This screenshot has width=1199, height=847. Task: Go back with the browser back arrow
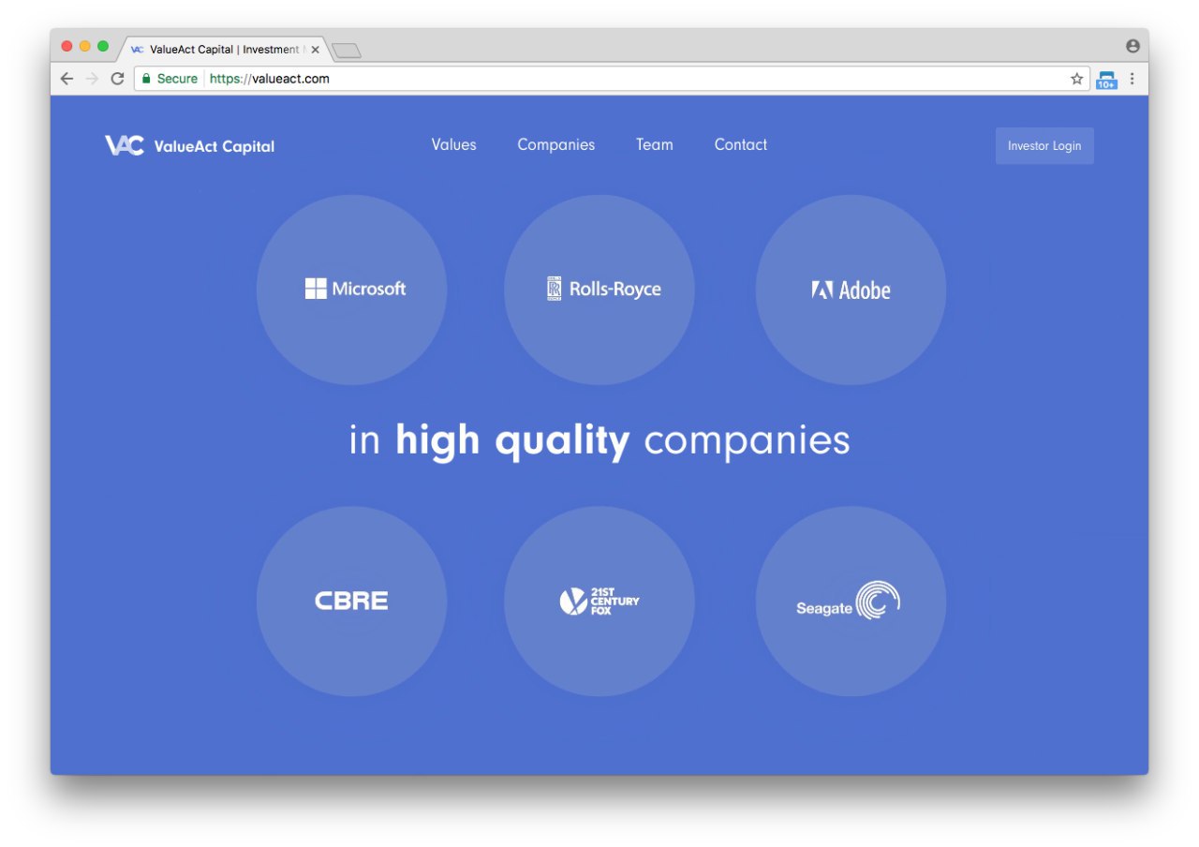tap(67, 79)
